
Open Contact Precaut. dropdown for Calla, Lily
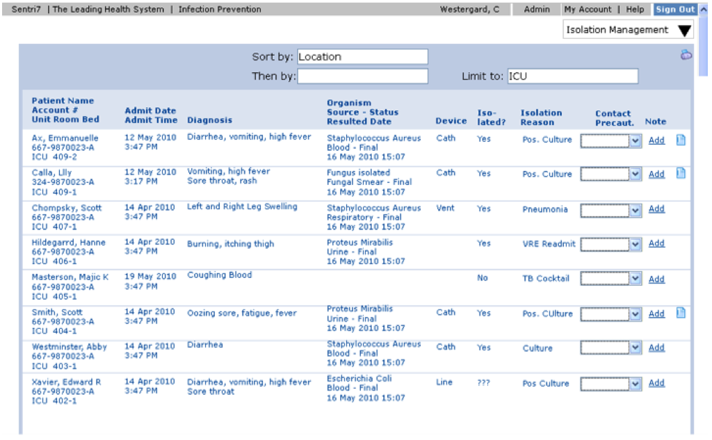point(610,174)
